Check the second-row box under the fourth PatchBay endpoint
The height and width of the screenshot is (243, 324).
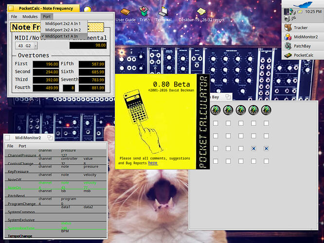click(253, 136)
